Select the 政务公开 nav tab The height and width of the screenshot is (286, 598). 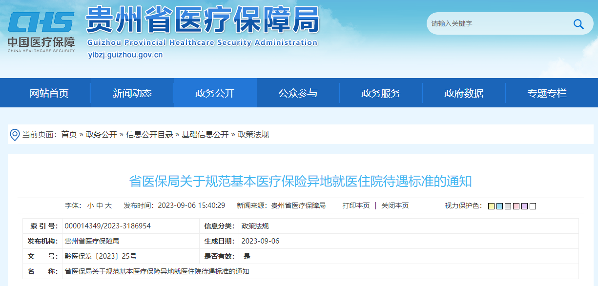click(215, 93)
